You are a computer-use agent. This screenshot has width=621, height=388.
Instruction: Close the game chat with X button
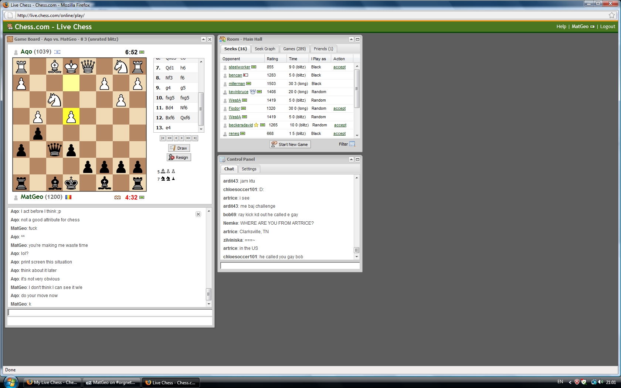pos(198,214)
